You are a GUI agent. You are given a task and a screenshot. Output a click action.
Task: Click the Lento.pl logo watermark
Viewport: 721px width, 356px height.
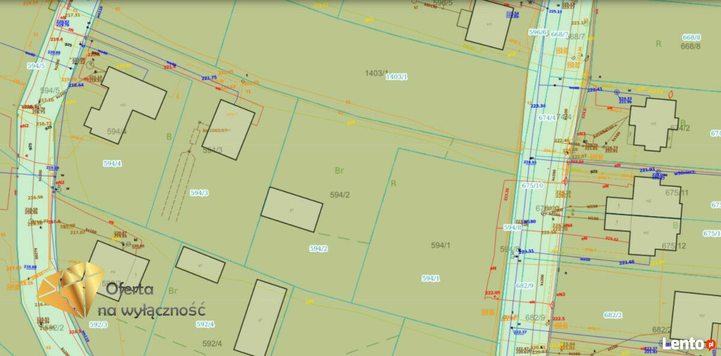coord(688,344)
